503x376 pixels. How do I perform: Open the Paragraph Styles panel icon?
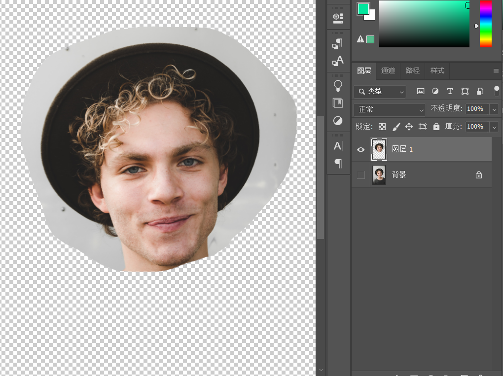[x=338, y=43]
